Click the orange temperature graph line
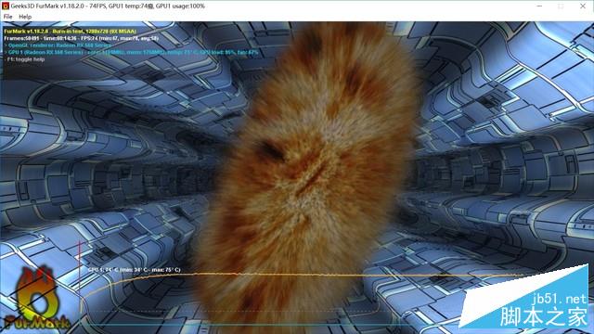 click(x=303, y=274)
